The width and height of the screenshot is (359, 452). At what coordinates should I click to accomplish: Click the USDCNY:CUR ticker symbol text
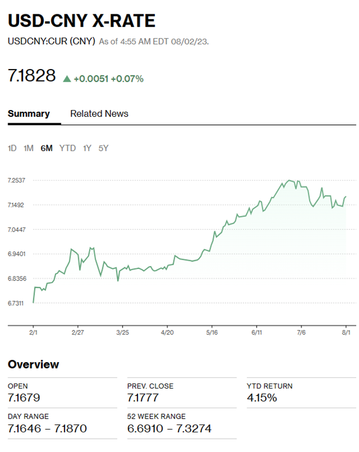tap(30, 41)
